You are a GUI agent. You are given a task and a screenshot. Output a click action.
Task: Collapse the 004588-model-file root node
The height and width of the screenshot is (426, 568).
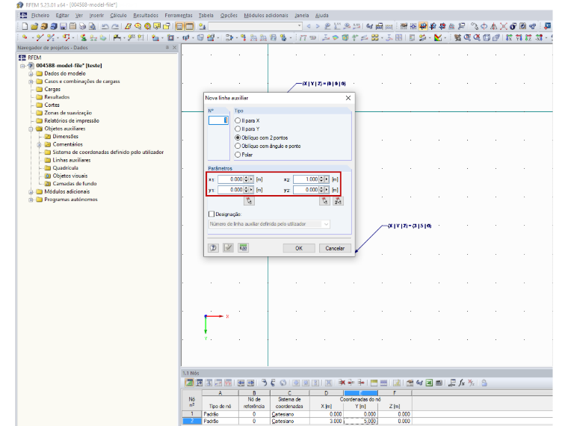pos(22,66)
